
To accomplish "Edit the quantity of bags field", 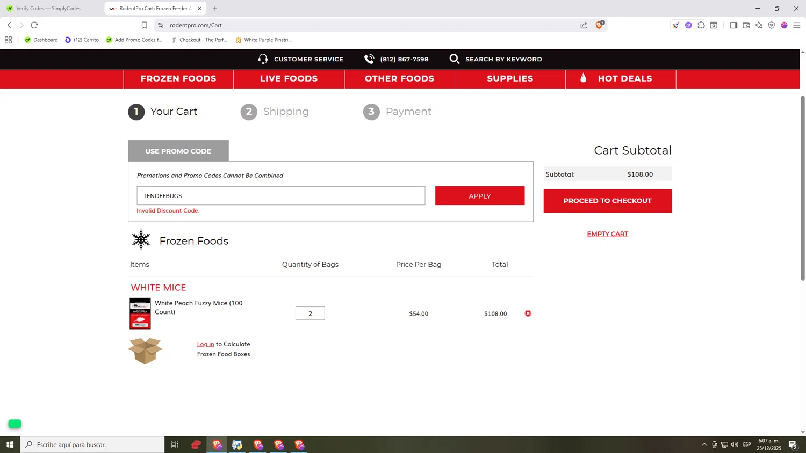I will click(310, 313).
